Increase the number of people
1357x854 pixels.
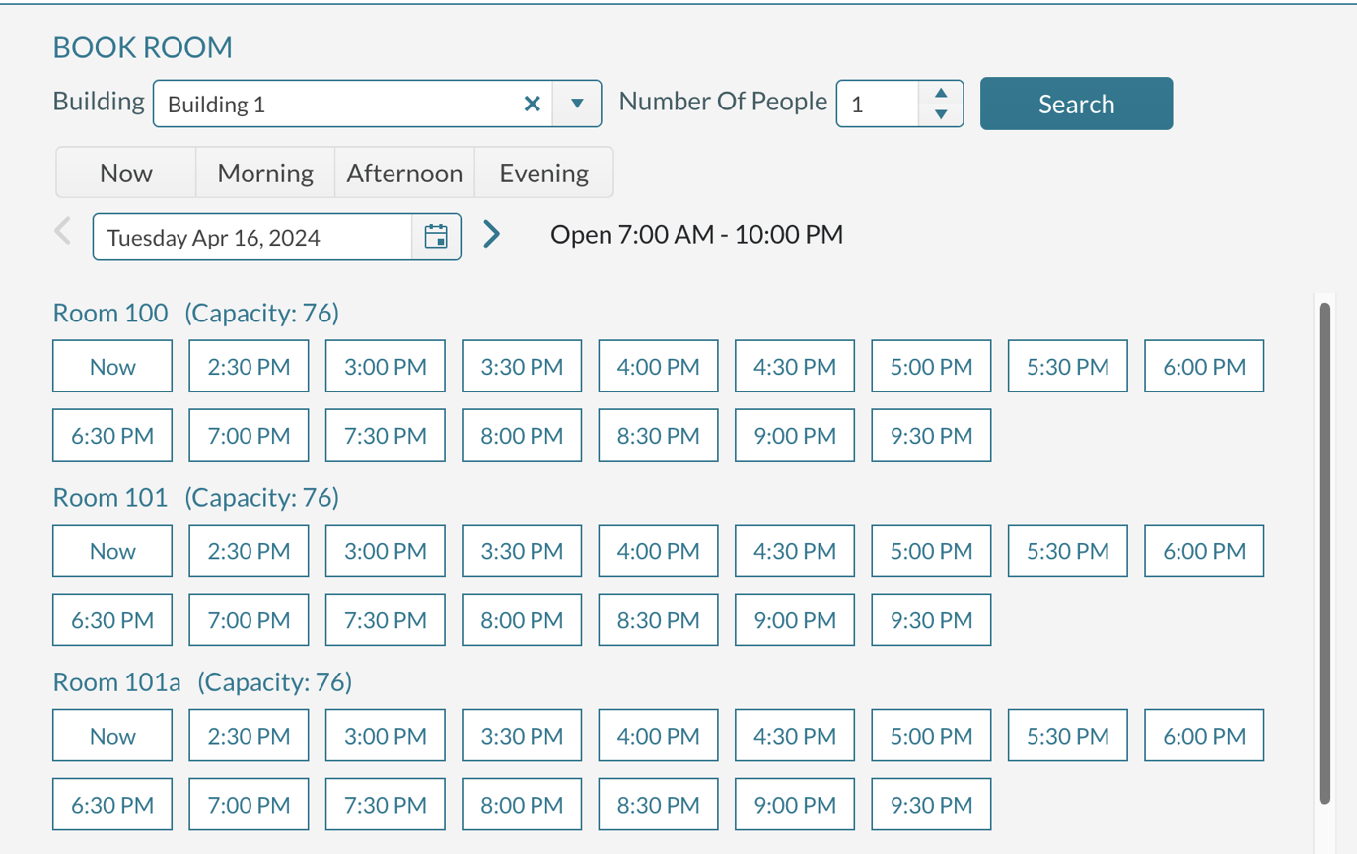tap(941, 94)
